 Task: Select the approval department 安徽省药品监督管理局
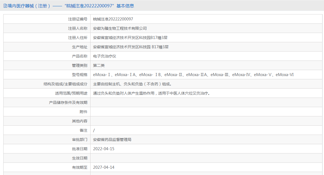pos(112,139)
